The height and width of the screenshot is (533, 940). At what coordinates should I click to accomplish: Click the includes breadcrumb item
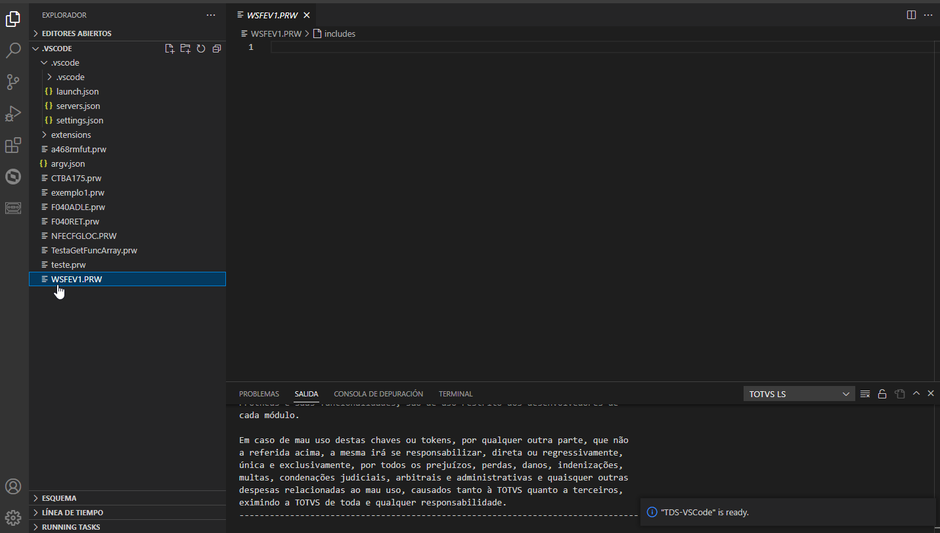334,33
